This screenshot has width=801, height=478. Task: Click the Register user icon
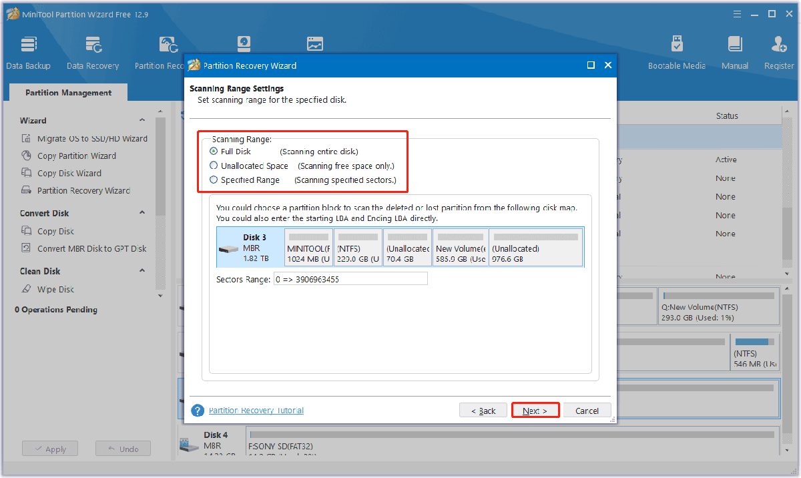click(778, 52)
